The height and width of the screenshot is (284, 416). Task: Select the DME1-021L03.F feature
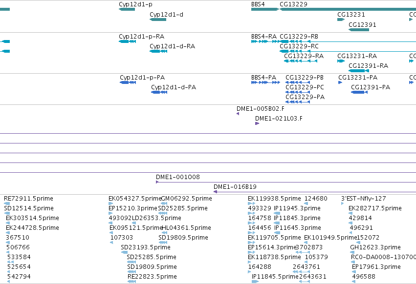click(x=257, y=123)
